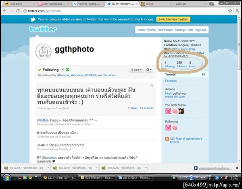The width and height of the screenshot is (242, 189).
Task: Click the GG-TH PHOTO Chrome taskbar button
Action: (60, 178)
